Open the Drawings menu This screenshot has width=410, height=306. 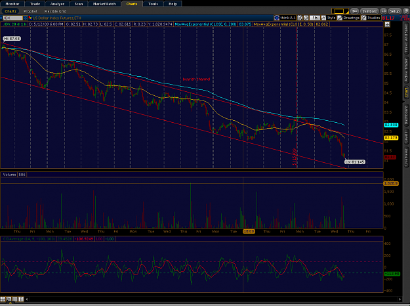pyautogui.click(x=348, y=18)
